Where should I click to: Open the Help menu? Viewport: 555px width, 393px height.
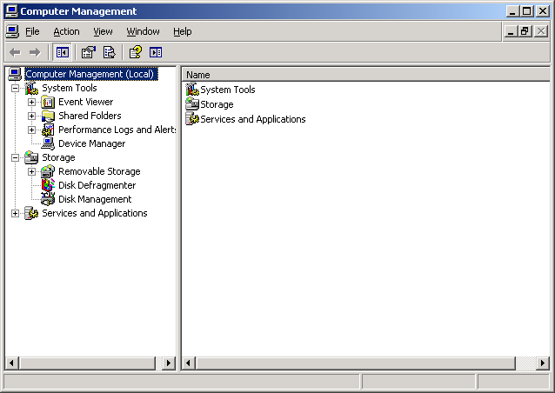pos(183,31)
